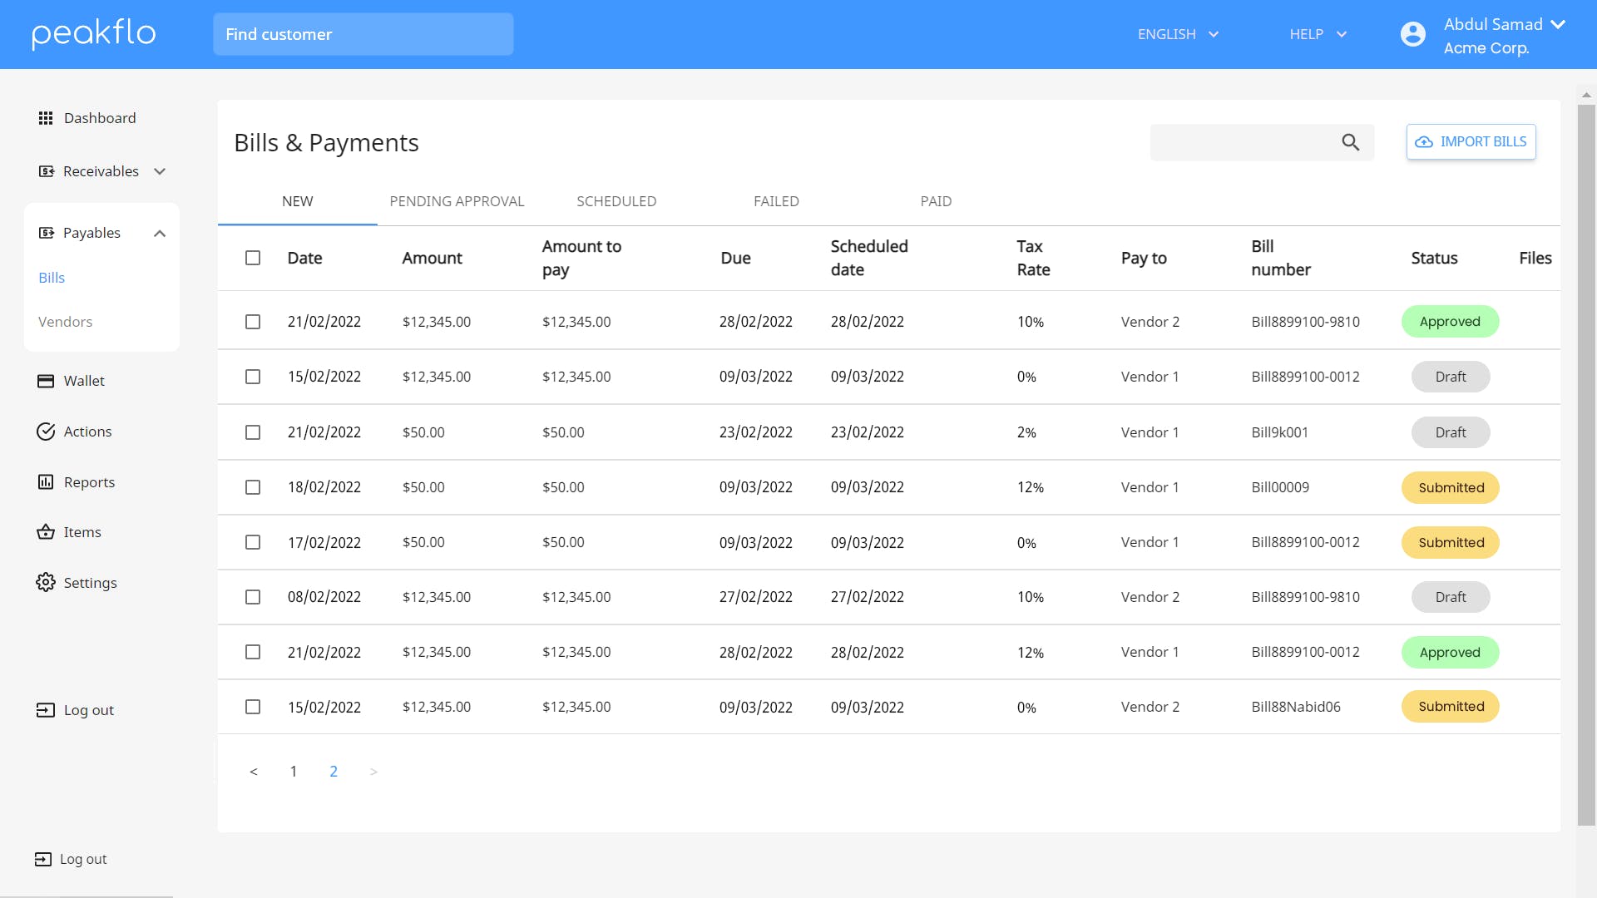Viewport: 1597px width, 898px height.
Task: Click the vertical page scrollbar
Action: 1586,466
